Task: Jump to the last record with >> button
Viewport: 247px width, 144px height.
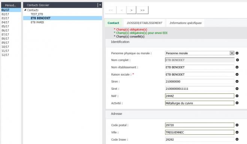Action: tap(143, 10)
